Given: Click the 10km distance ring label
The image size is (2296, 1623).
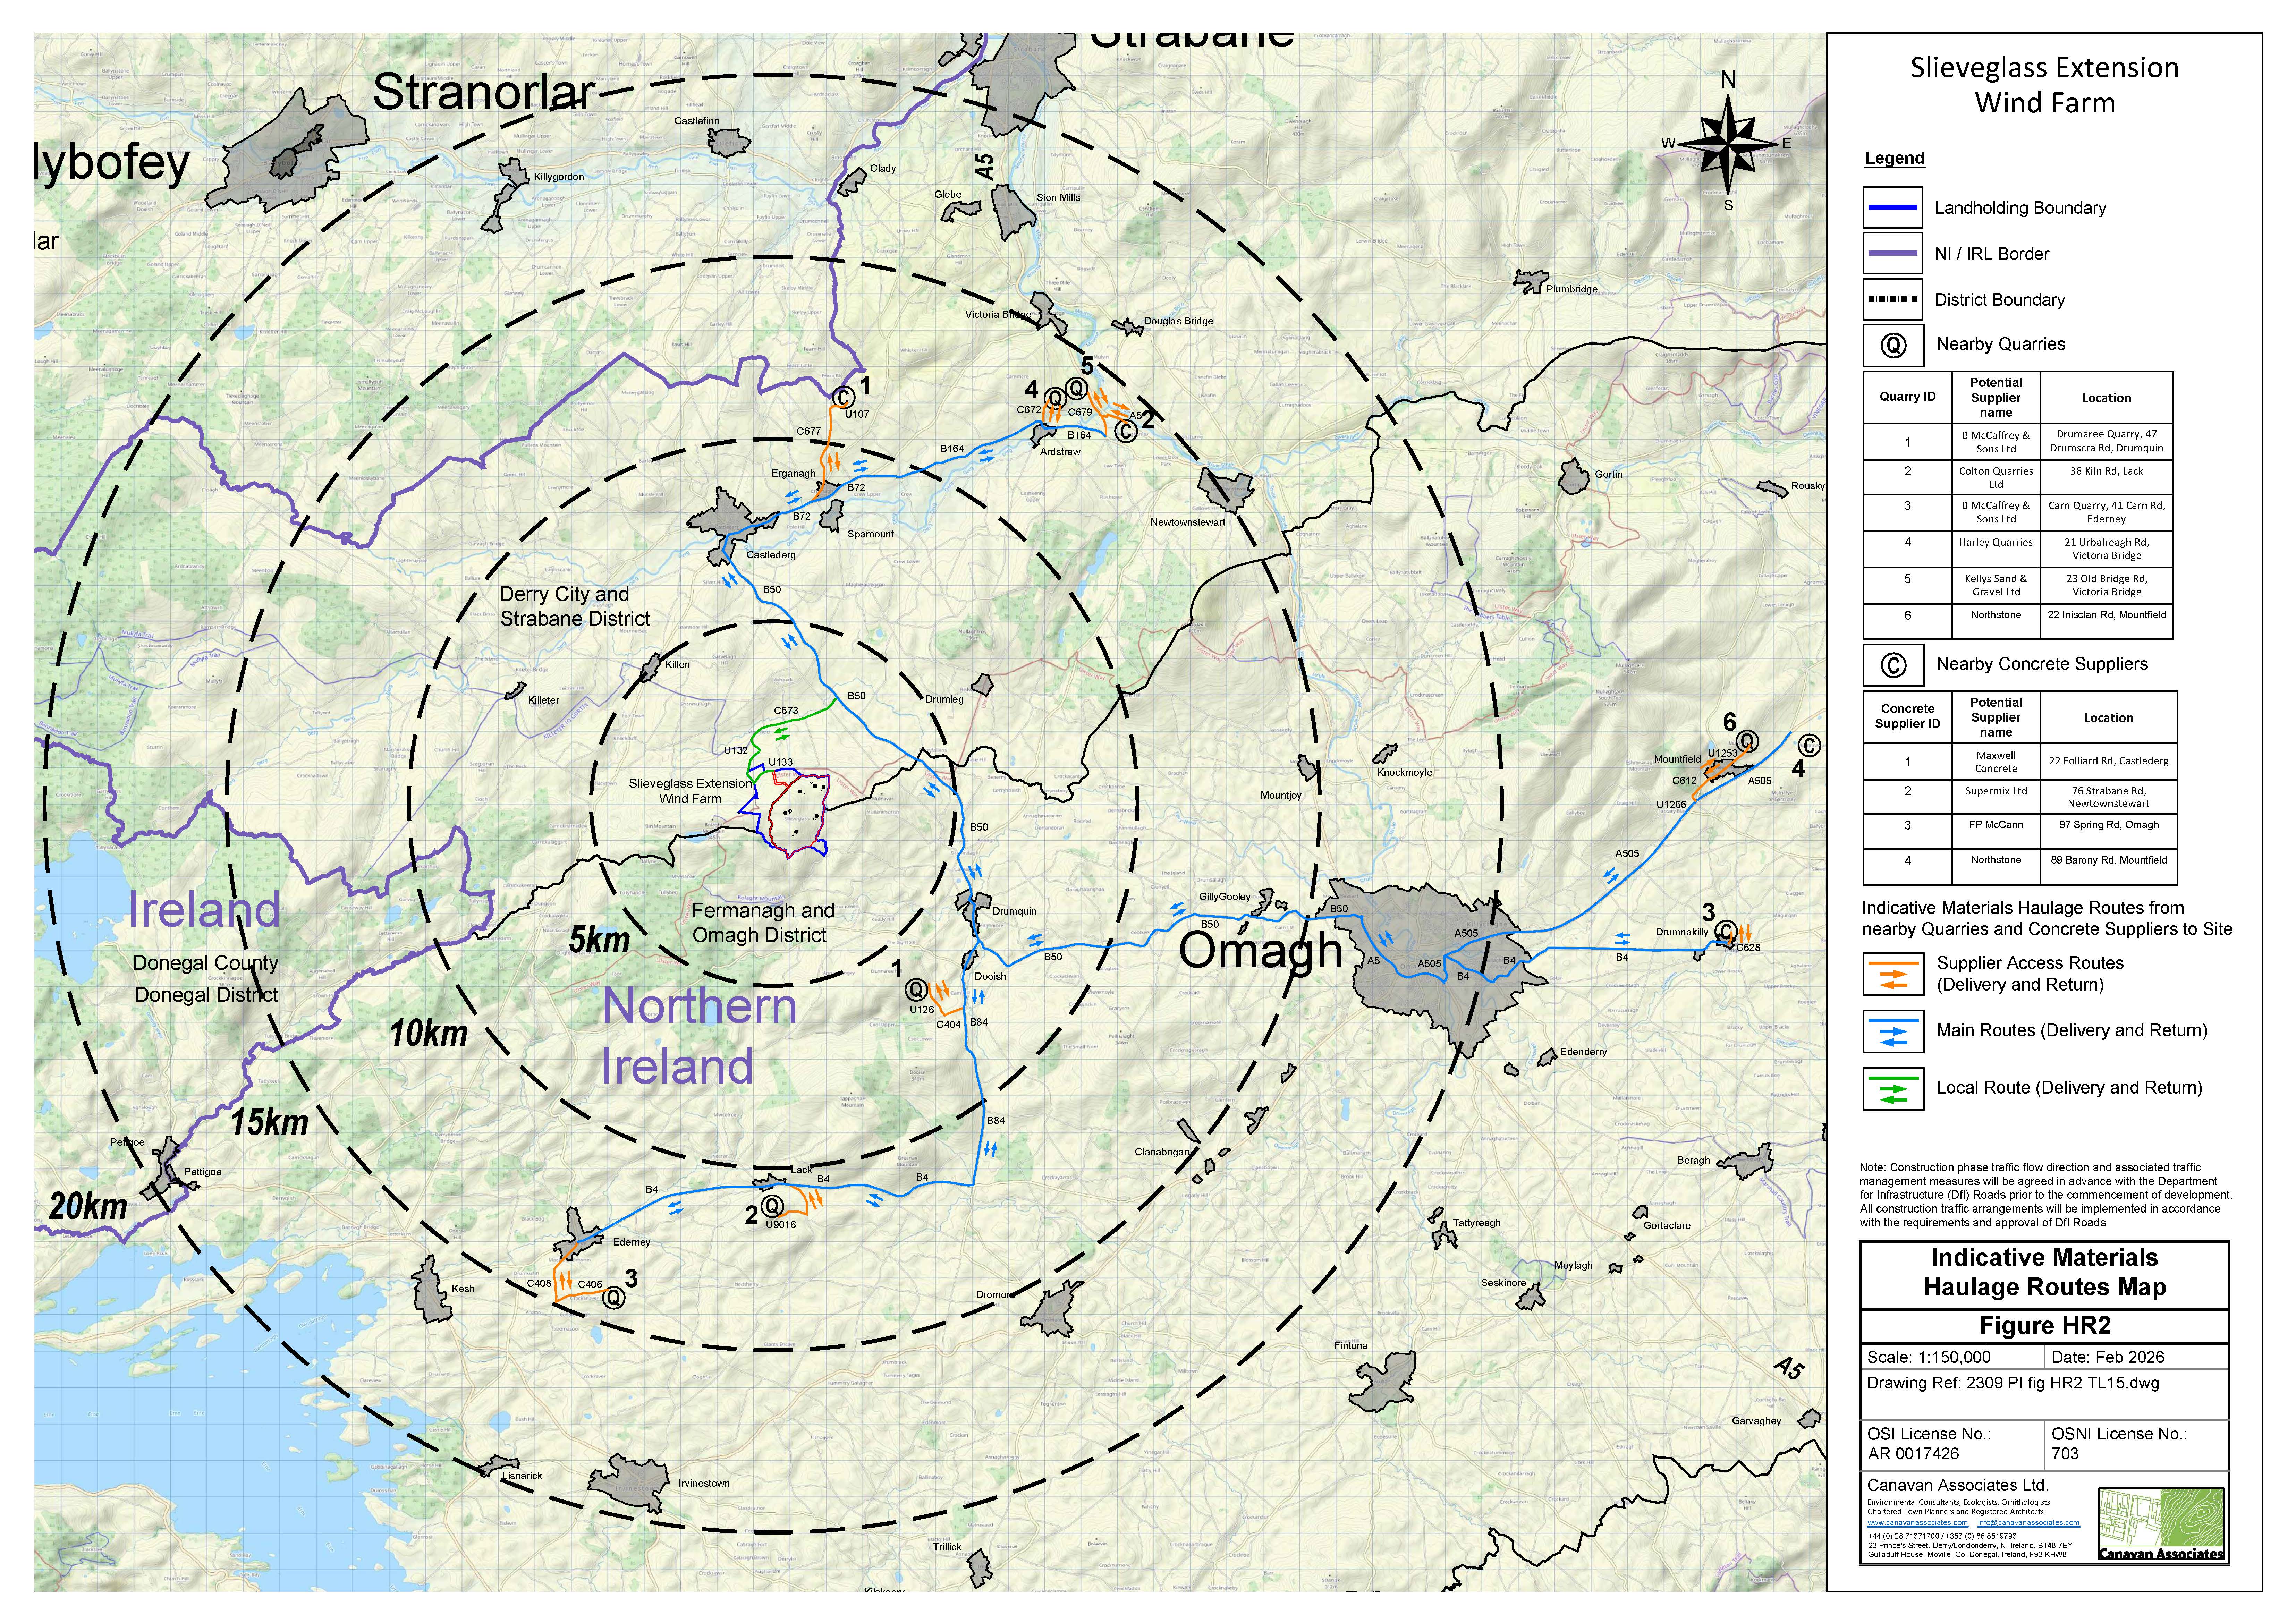Looking at the screenshot, I should pyautogui.click(x=428, y=1033).
